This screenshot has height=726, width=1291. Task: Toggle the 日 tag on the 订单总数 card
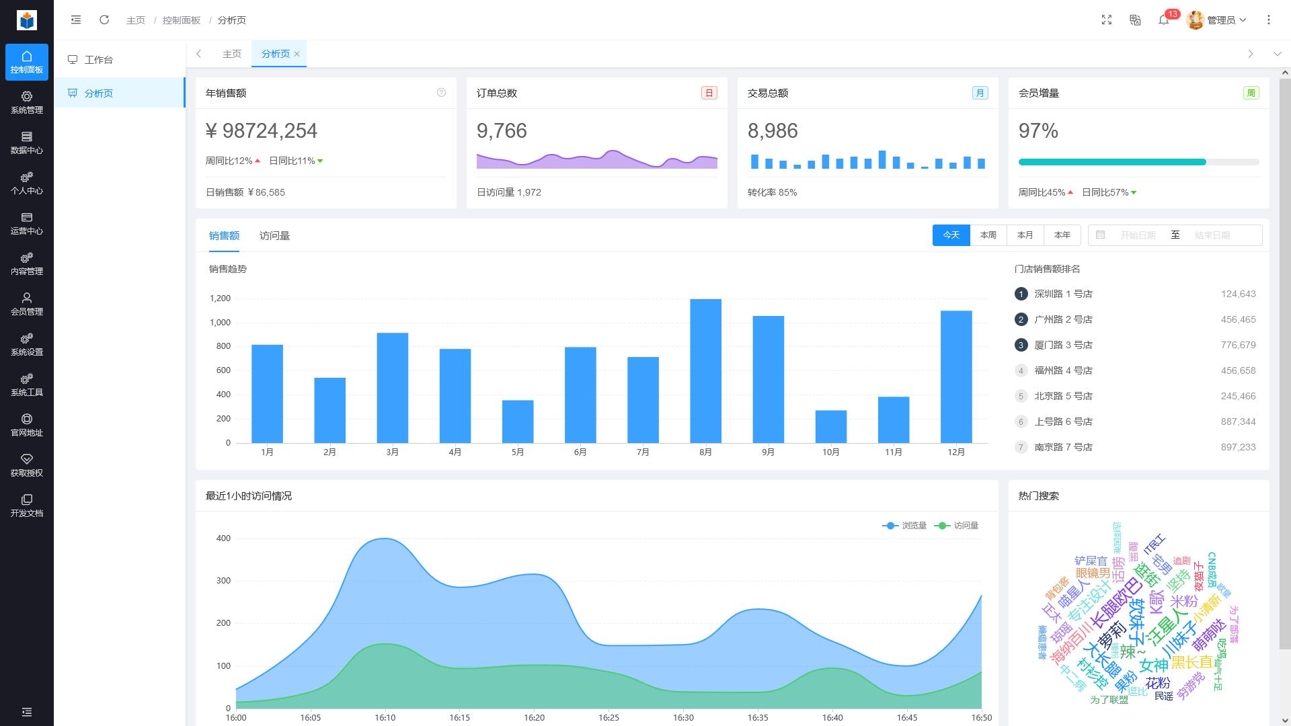708,93
